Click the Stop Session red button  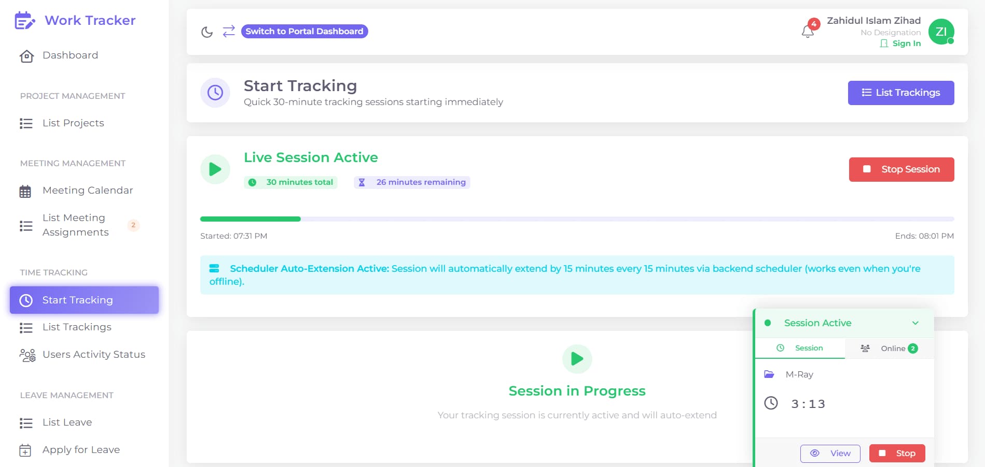901,169
